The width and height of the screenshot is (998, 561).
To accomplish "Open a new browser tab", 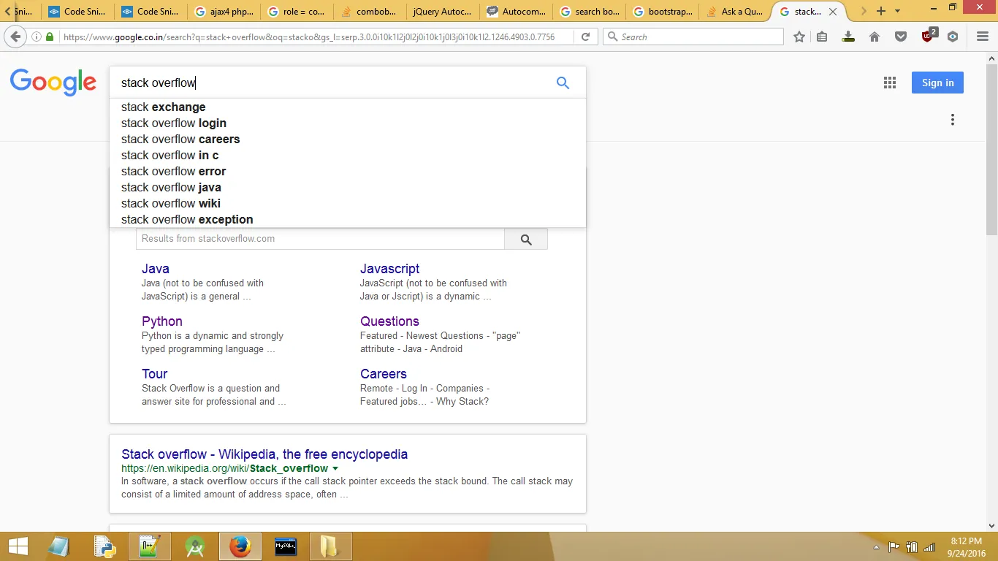I will (x=881, y=11).
